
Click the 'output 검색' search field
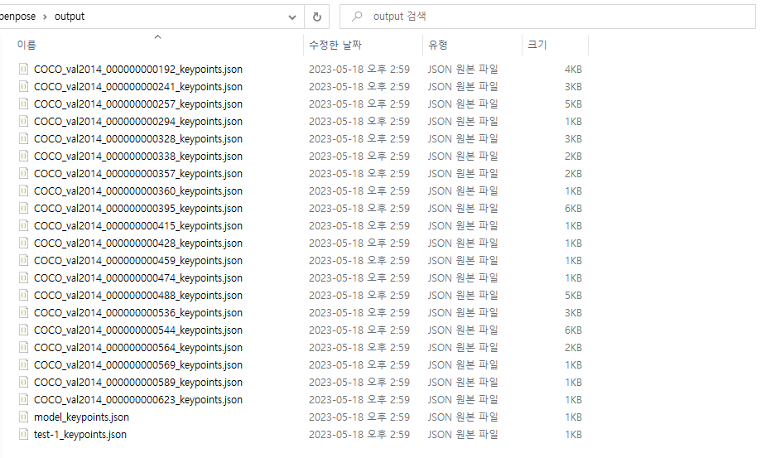(547, 17)
